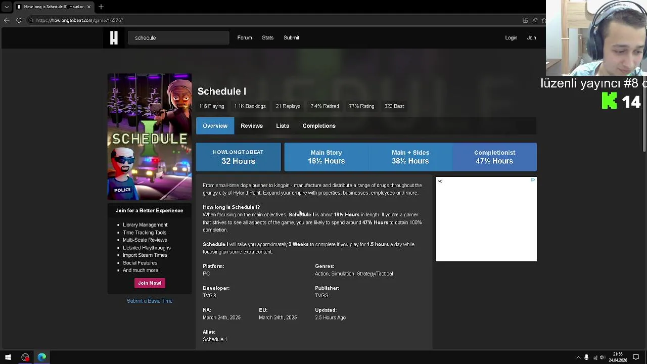Switch to the Lists tab
Viewport: 647px width, 364px height.
tap(283, 126)
